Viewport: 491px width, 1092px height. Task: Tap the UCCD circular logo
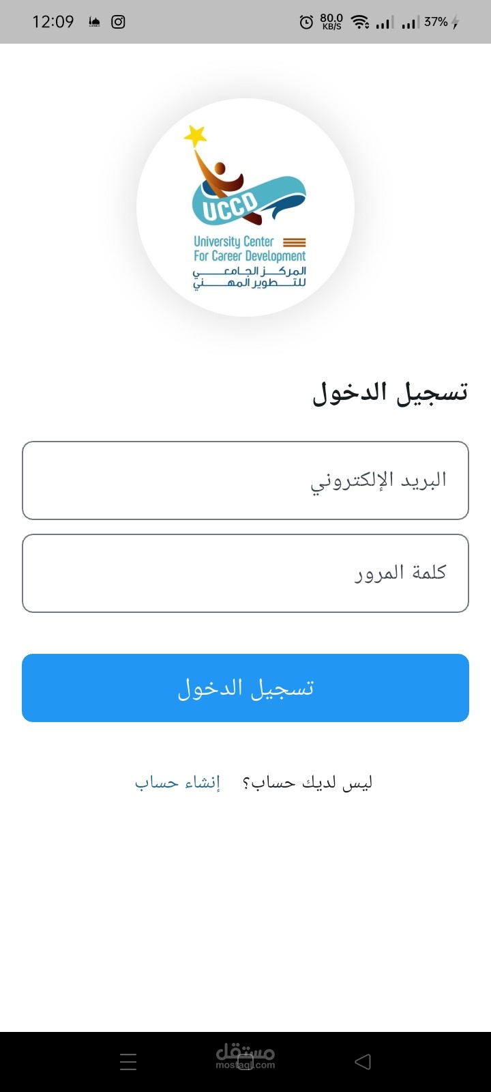(x=245, y=207)
